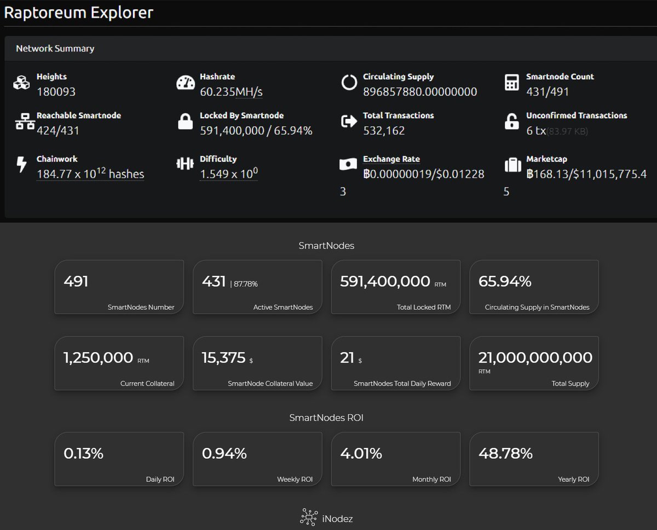The width and height of the screenshot is (657, 530).
Task: Click the SmartNodes Number card
Action: click(x=119, y=287)
